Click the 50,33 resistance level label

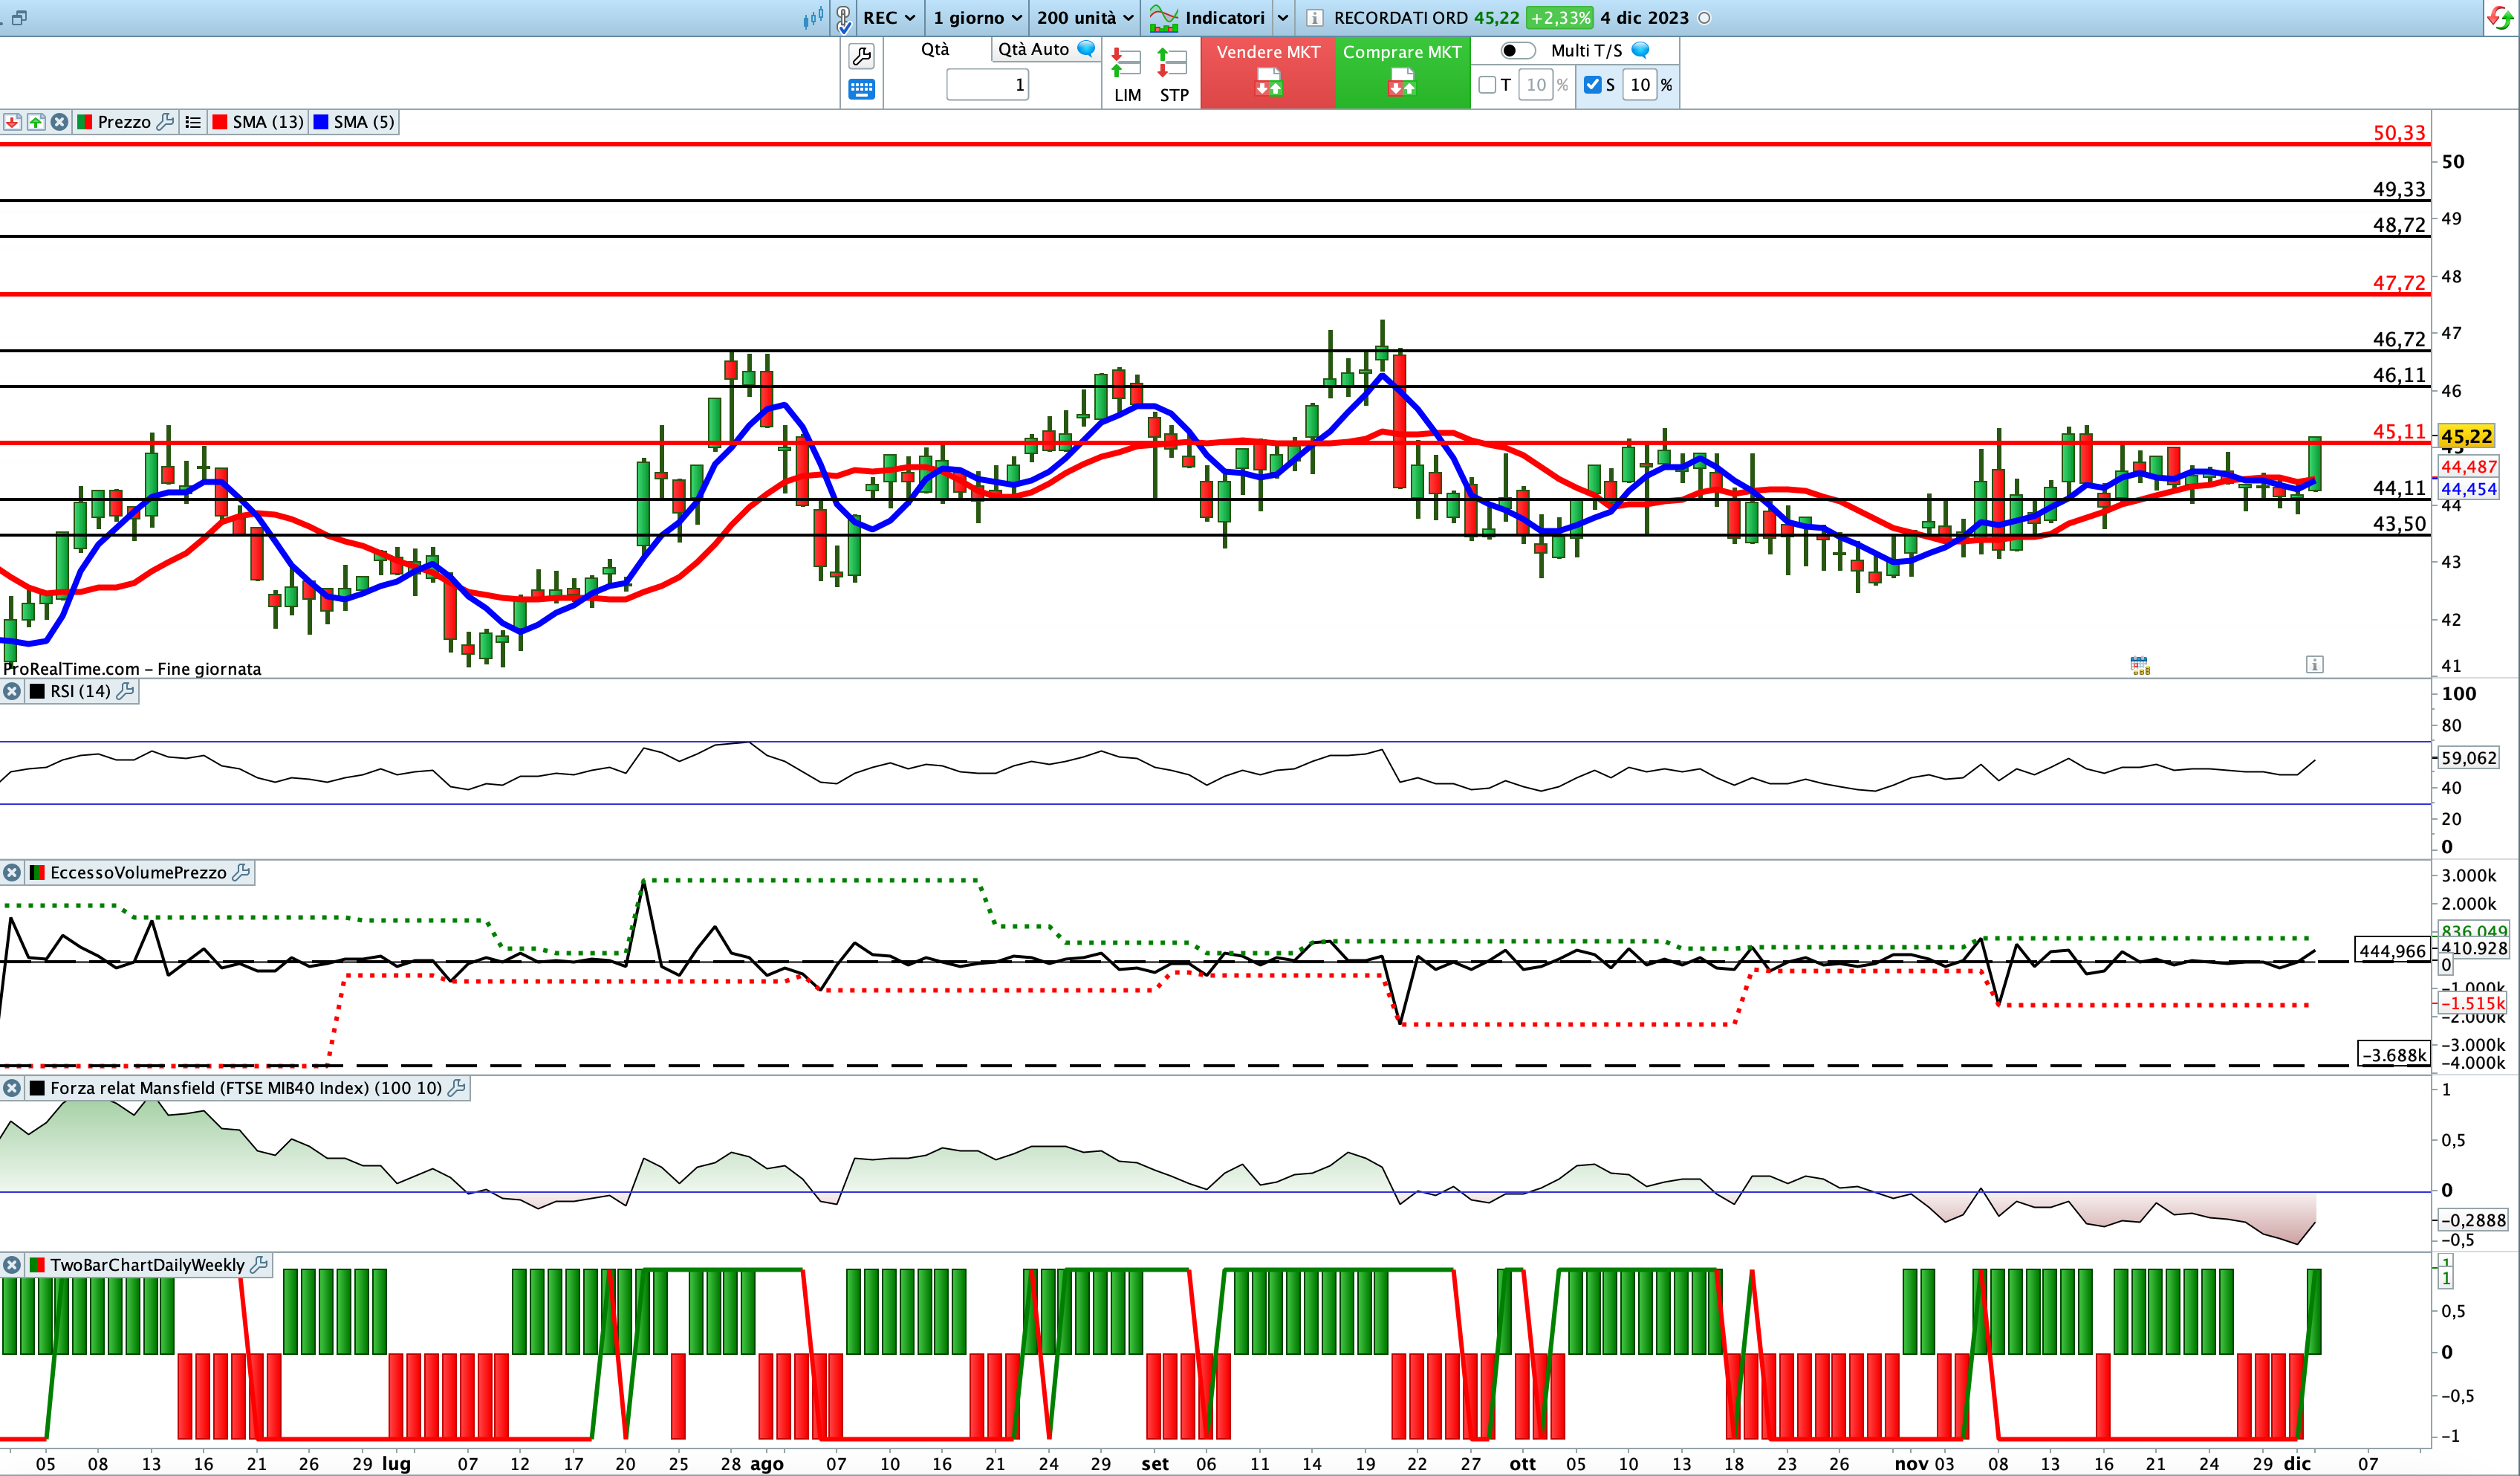[2399, 132]
